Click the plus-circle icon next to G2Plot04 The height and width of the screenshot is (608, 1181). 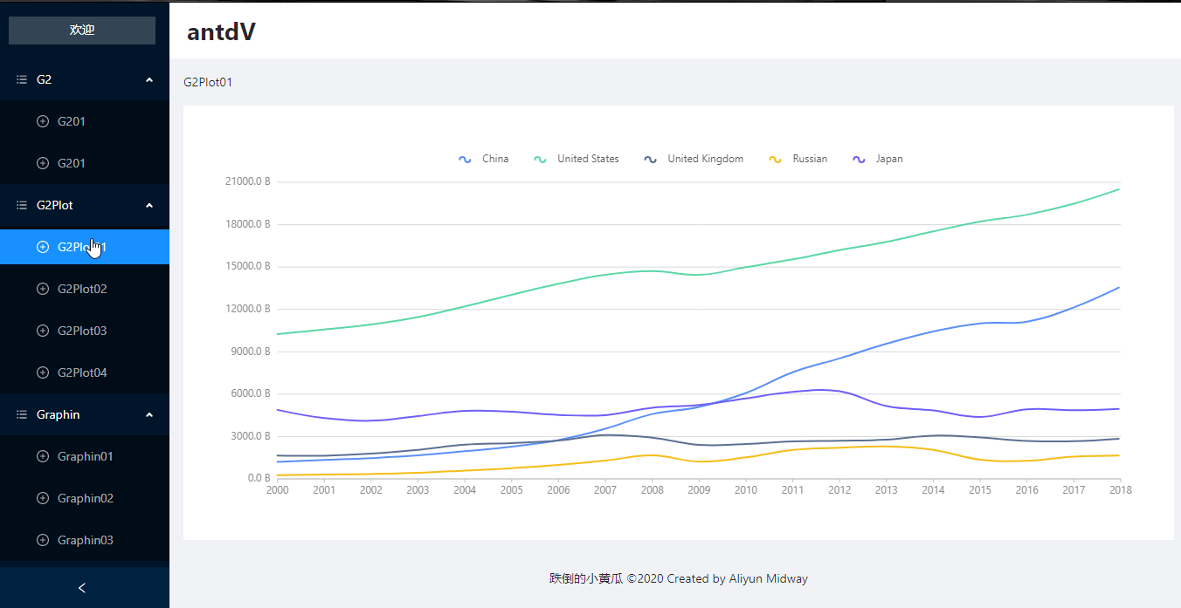coord(43,372)
